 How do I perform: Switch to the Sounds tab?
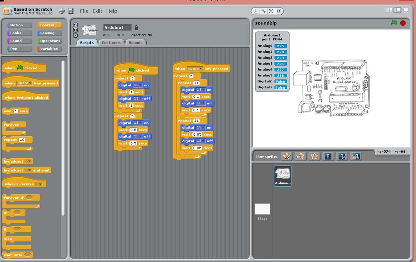coord(136,42)
